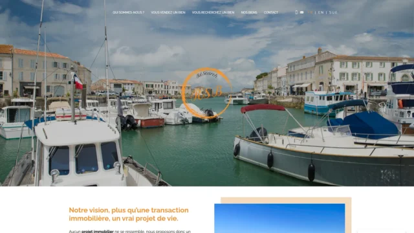The width and height of the screenshot is (414, 233).
Task: Open the 'Vous vendez un bien' menu
Action: click(168, 12)
